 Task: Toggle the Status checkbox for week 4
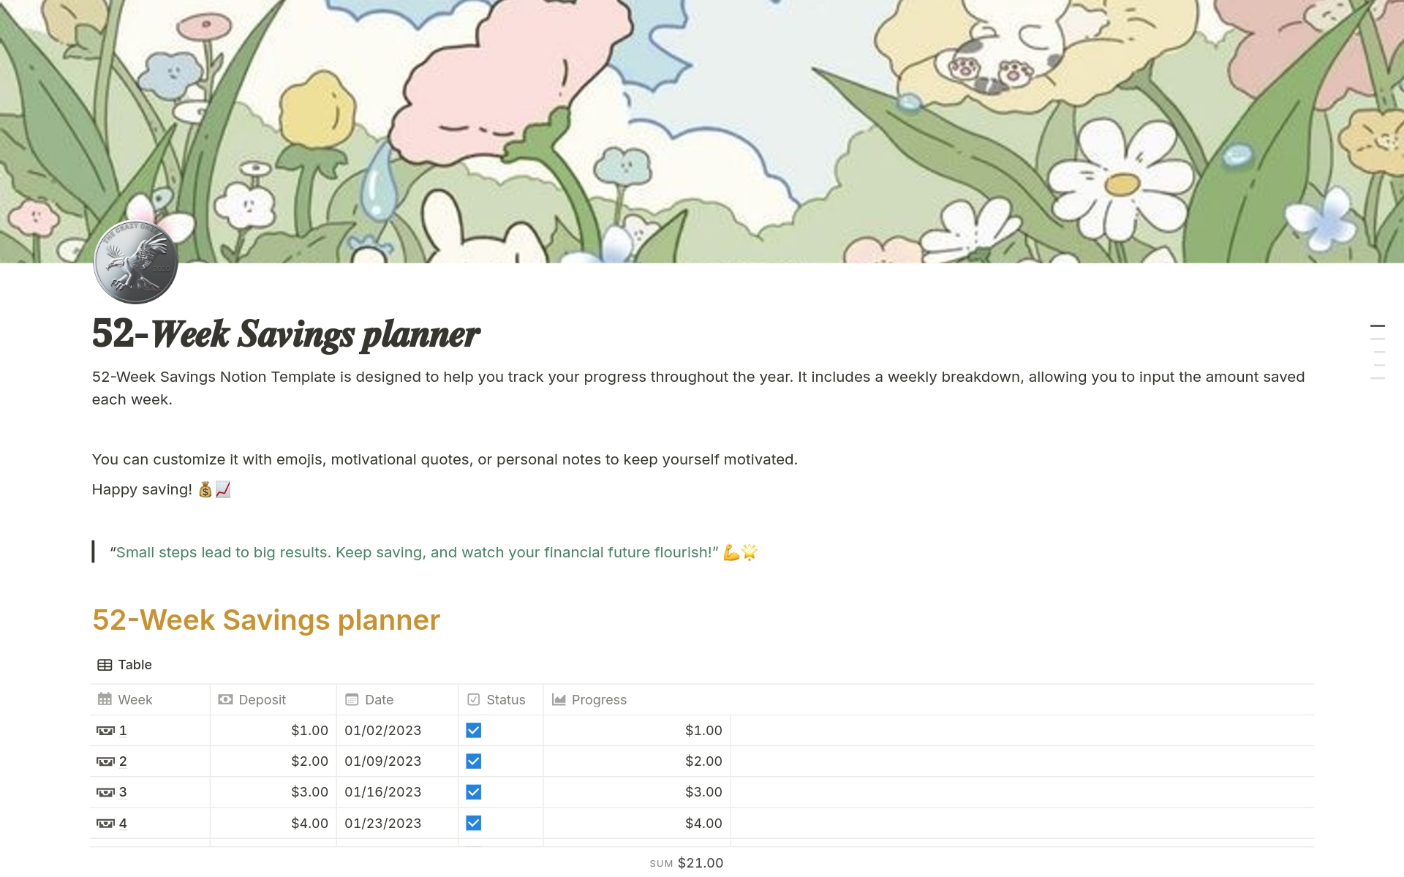(x=473, y=823)
